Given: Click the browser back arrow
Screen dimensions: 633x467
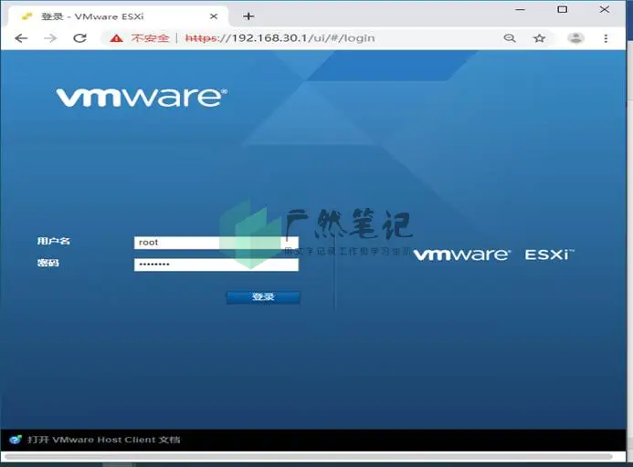Looking at the screenshot, I should point(21,38).
